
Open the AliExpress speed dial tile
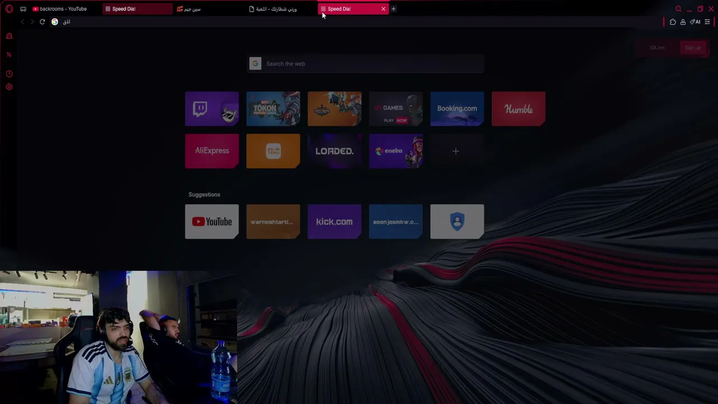[x=212, y=151]
